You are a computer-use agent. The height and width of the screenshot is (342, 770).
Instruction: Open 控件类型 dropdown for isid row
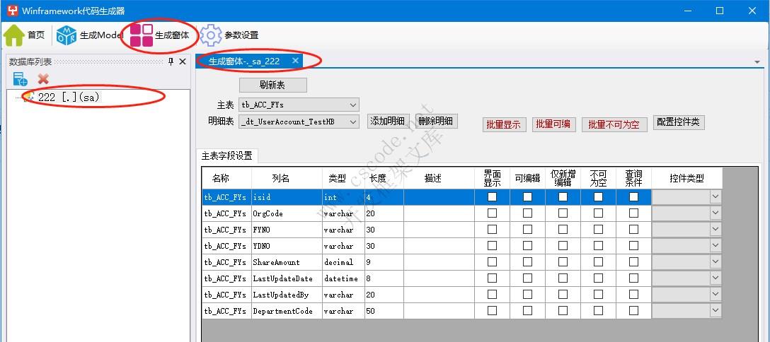pos(715,197)
